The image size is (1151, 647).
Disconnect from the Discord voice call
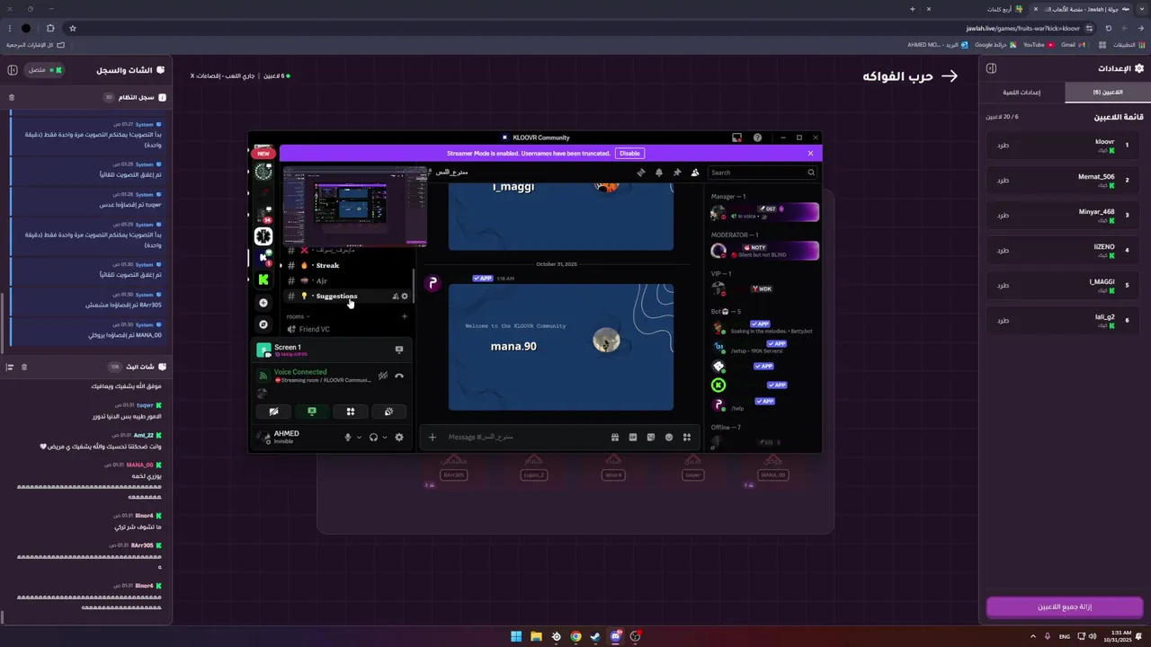click(x=399, y=376)
